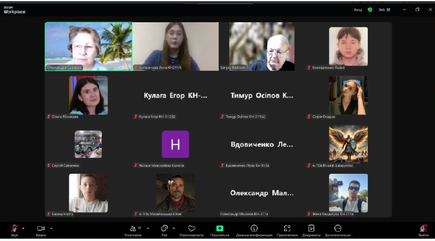
Task: Click muted mic icon beside Балаш Нікіта
Action: [49, 214]
